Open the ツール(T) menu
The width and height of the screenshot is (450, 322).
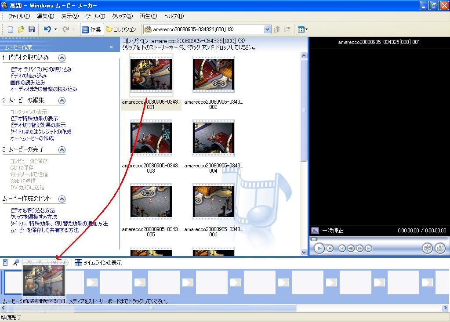[95, 16]
